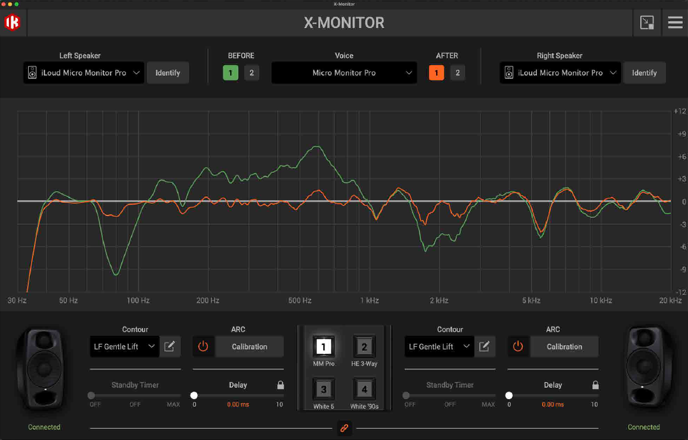
Task: Select the HE 3-Way voice preset 2
Action: pos(363,347)
